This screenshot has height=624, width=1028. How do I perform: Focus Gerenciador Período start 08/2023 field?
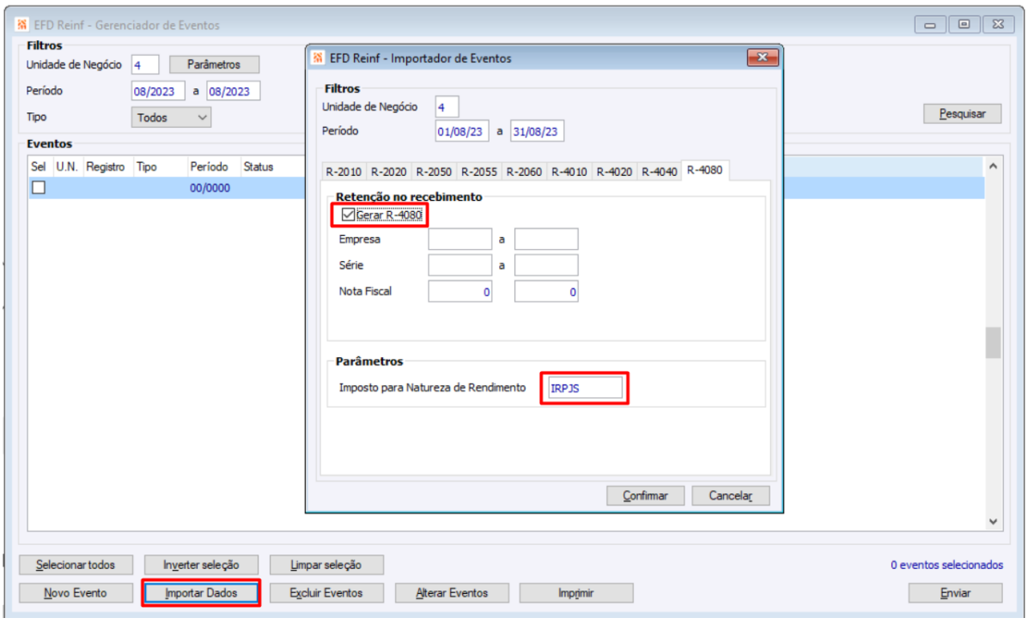158,91
